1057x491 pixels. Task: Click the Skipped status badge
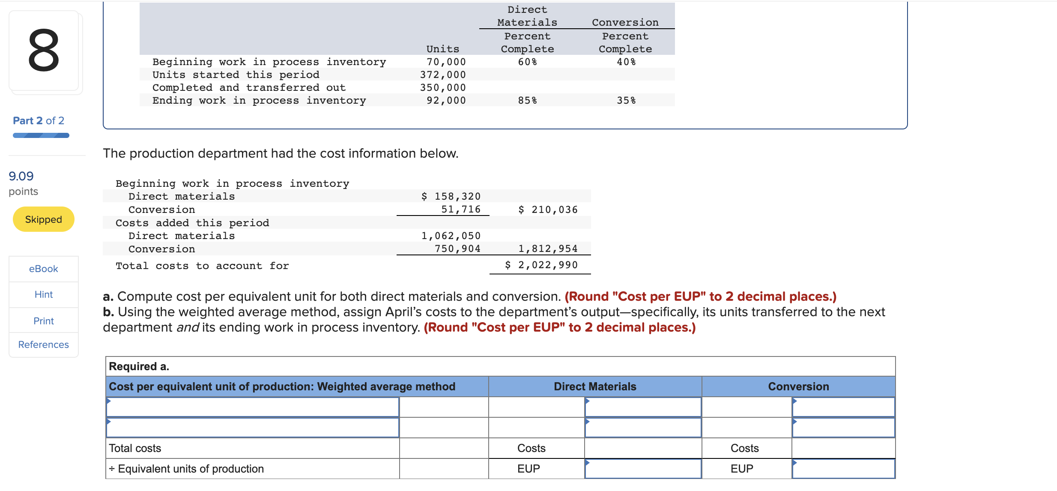pos(43,219)
